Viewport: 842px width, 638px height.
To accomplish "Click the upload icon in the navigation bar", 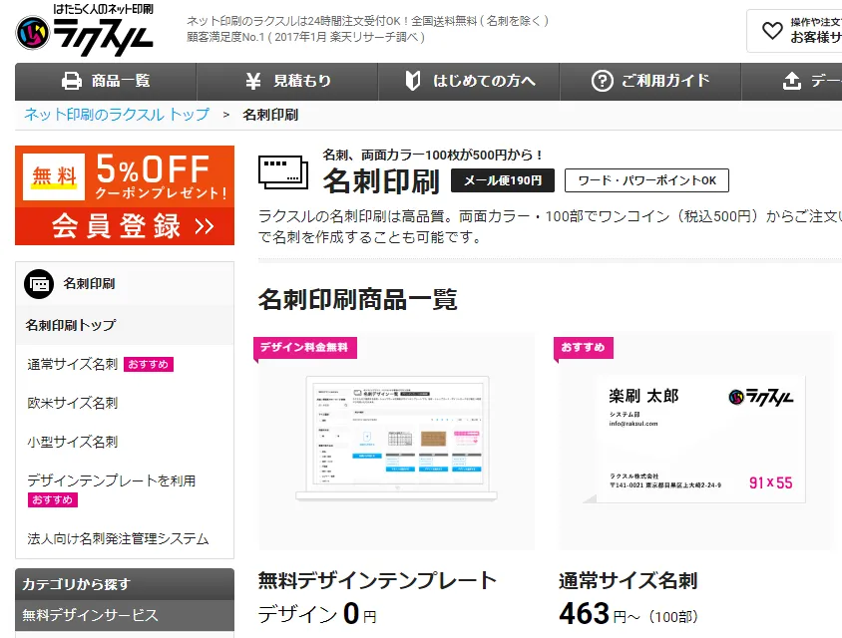I will click(x=791, y=81).
